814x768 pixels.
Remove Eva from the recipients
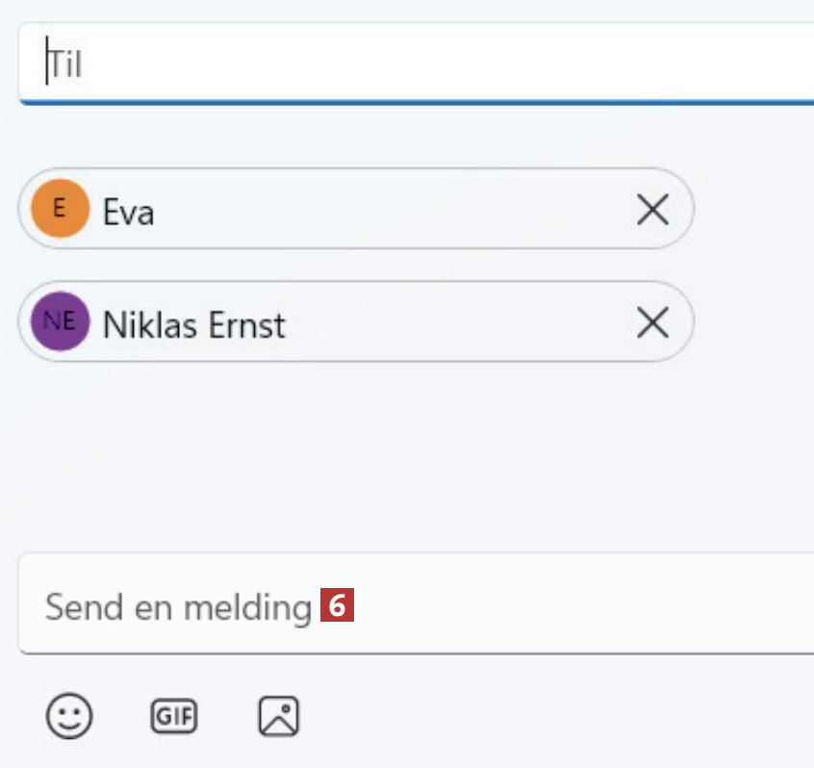(652, 210)
